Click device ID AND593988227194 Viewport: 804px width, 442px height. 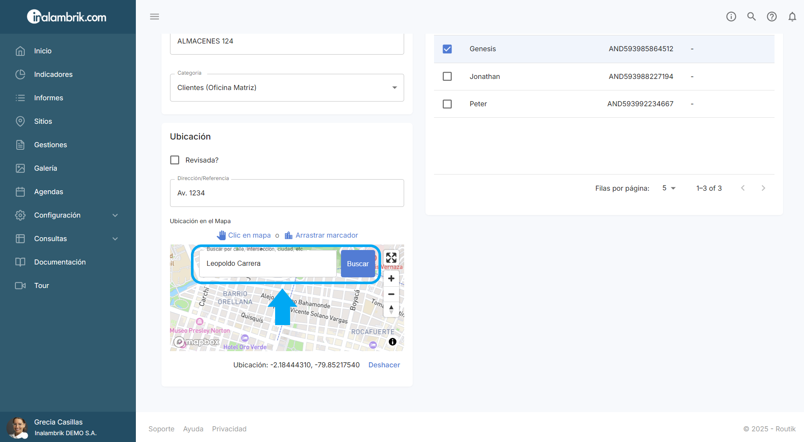[641, 76]
